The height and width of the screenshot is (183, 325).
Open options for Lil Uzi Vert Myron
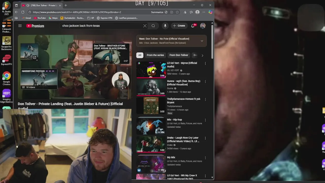point(205,63)
